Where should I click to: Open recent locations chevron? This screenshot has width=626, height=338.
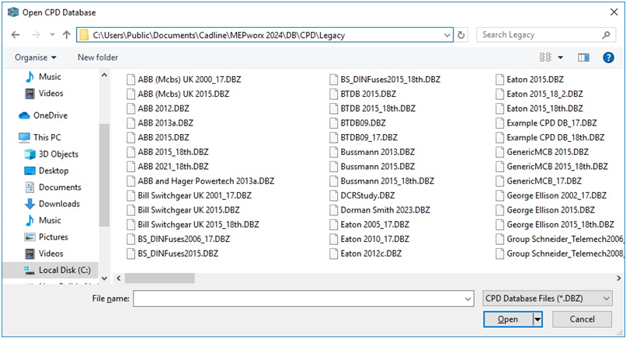(52, 35)
